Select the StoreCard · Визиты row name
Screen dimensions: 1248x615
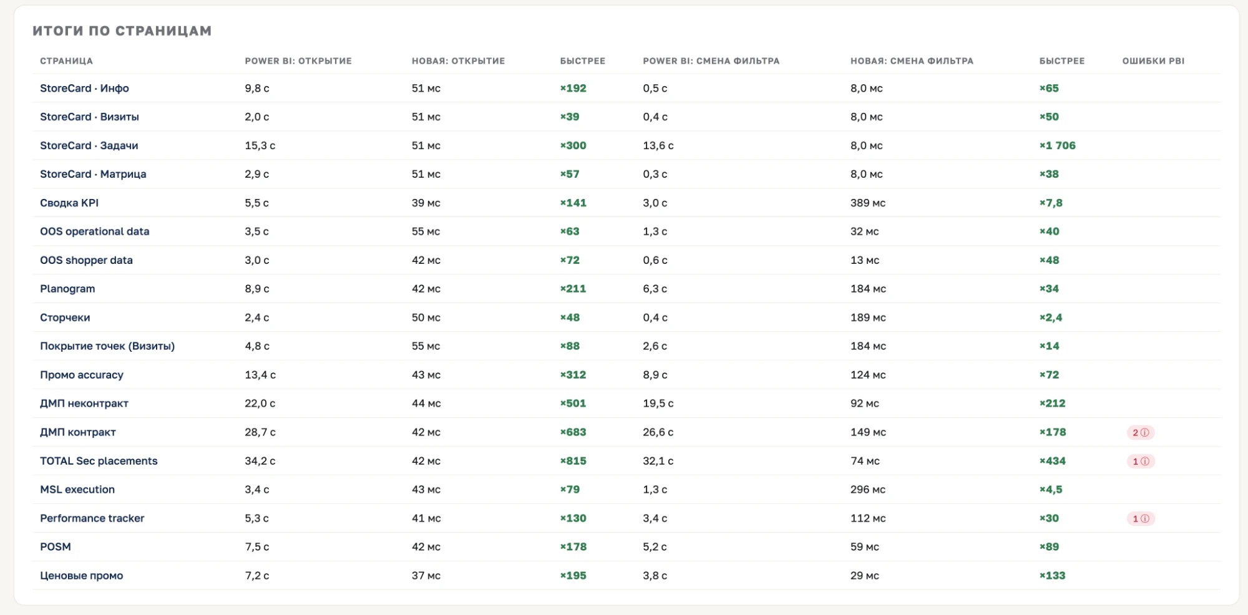pyautogui.click(x=89, y=117)
